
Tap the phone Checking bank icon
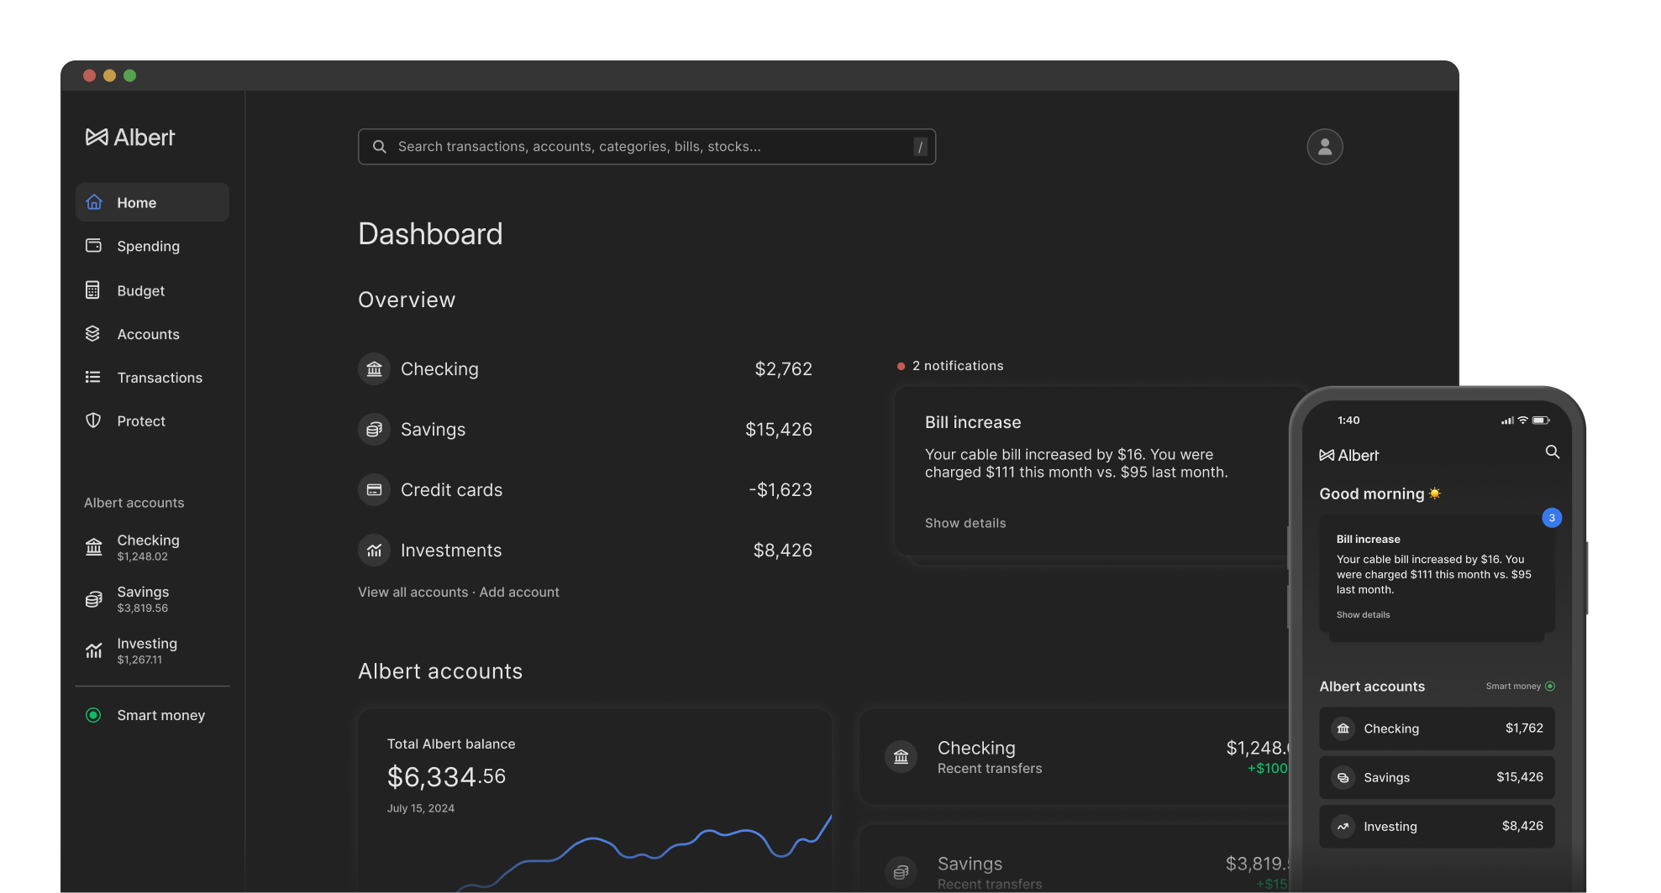pos(1343,728)
